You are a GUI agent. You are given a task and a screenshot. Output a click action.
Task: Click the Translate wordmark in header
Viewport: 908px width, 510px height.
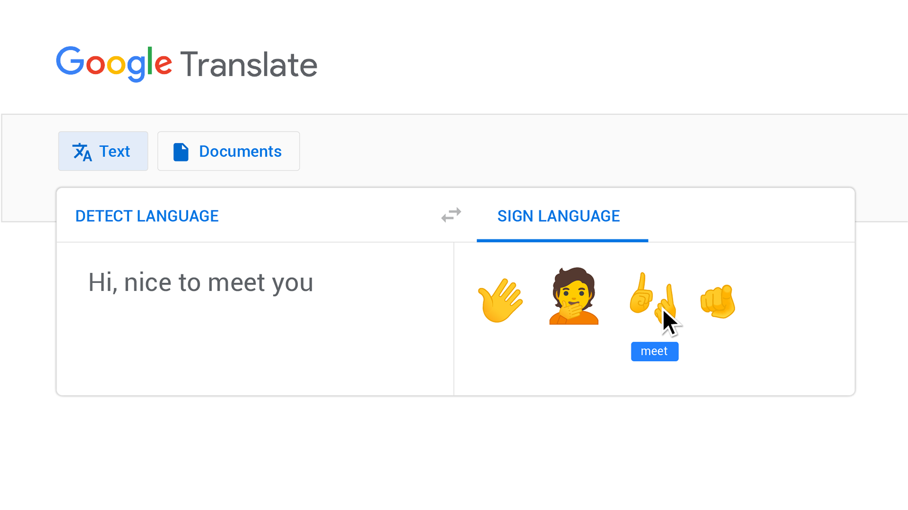click(249, 64)
